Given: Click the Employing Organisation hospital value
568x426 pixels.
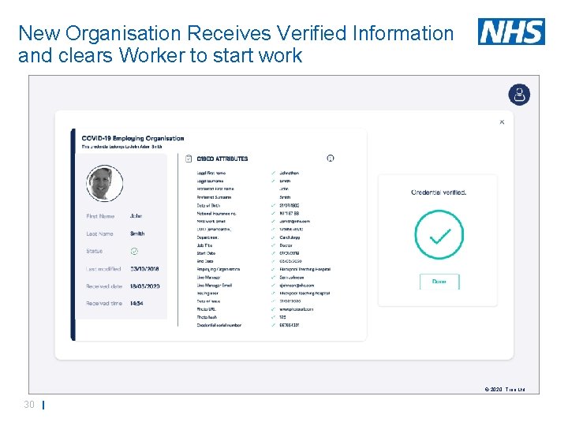Looking at the screenshot, I should (305, 269).
